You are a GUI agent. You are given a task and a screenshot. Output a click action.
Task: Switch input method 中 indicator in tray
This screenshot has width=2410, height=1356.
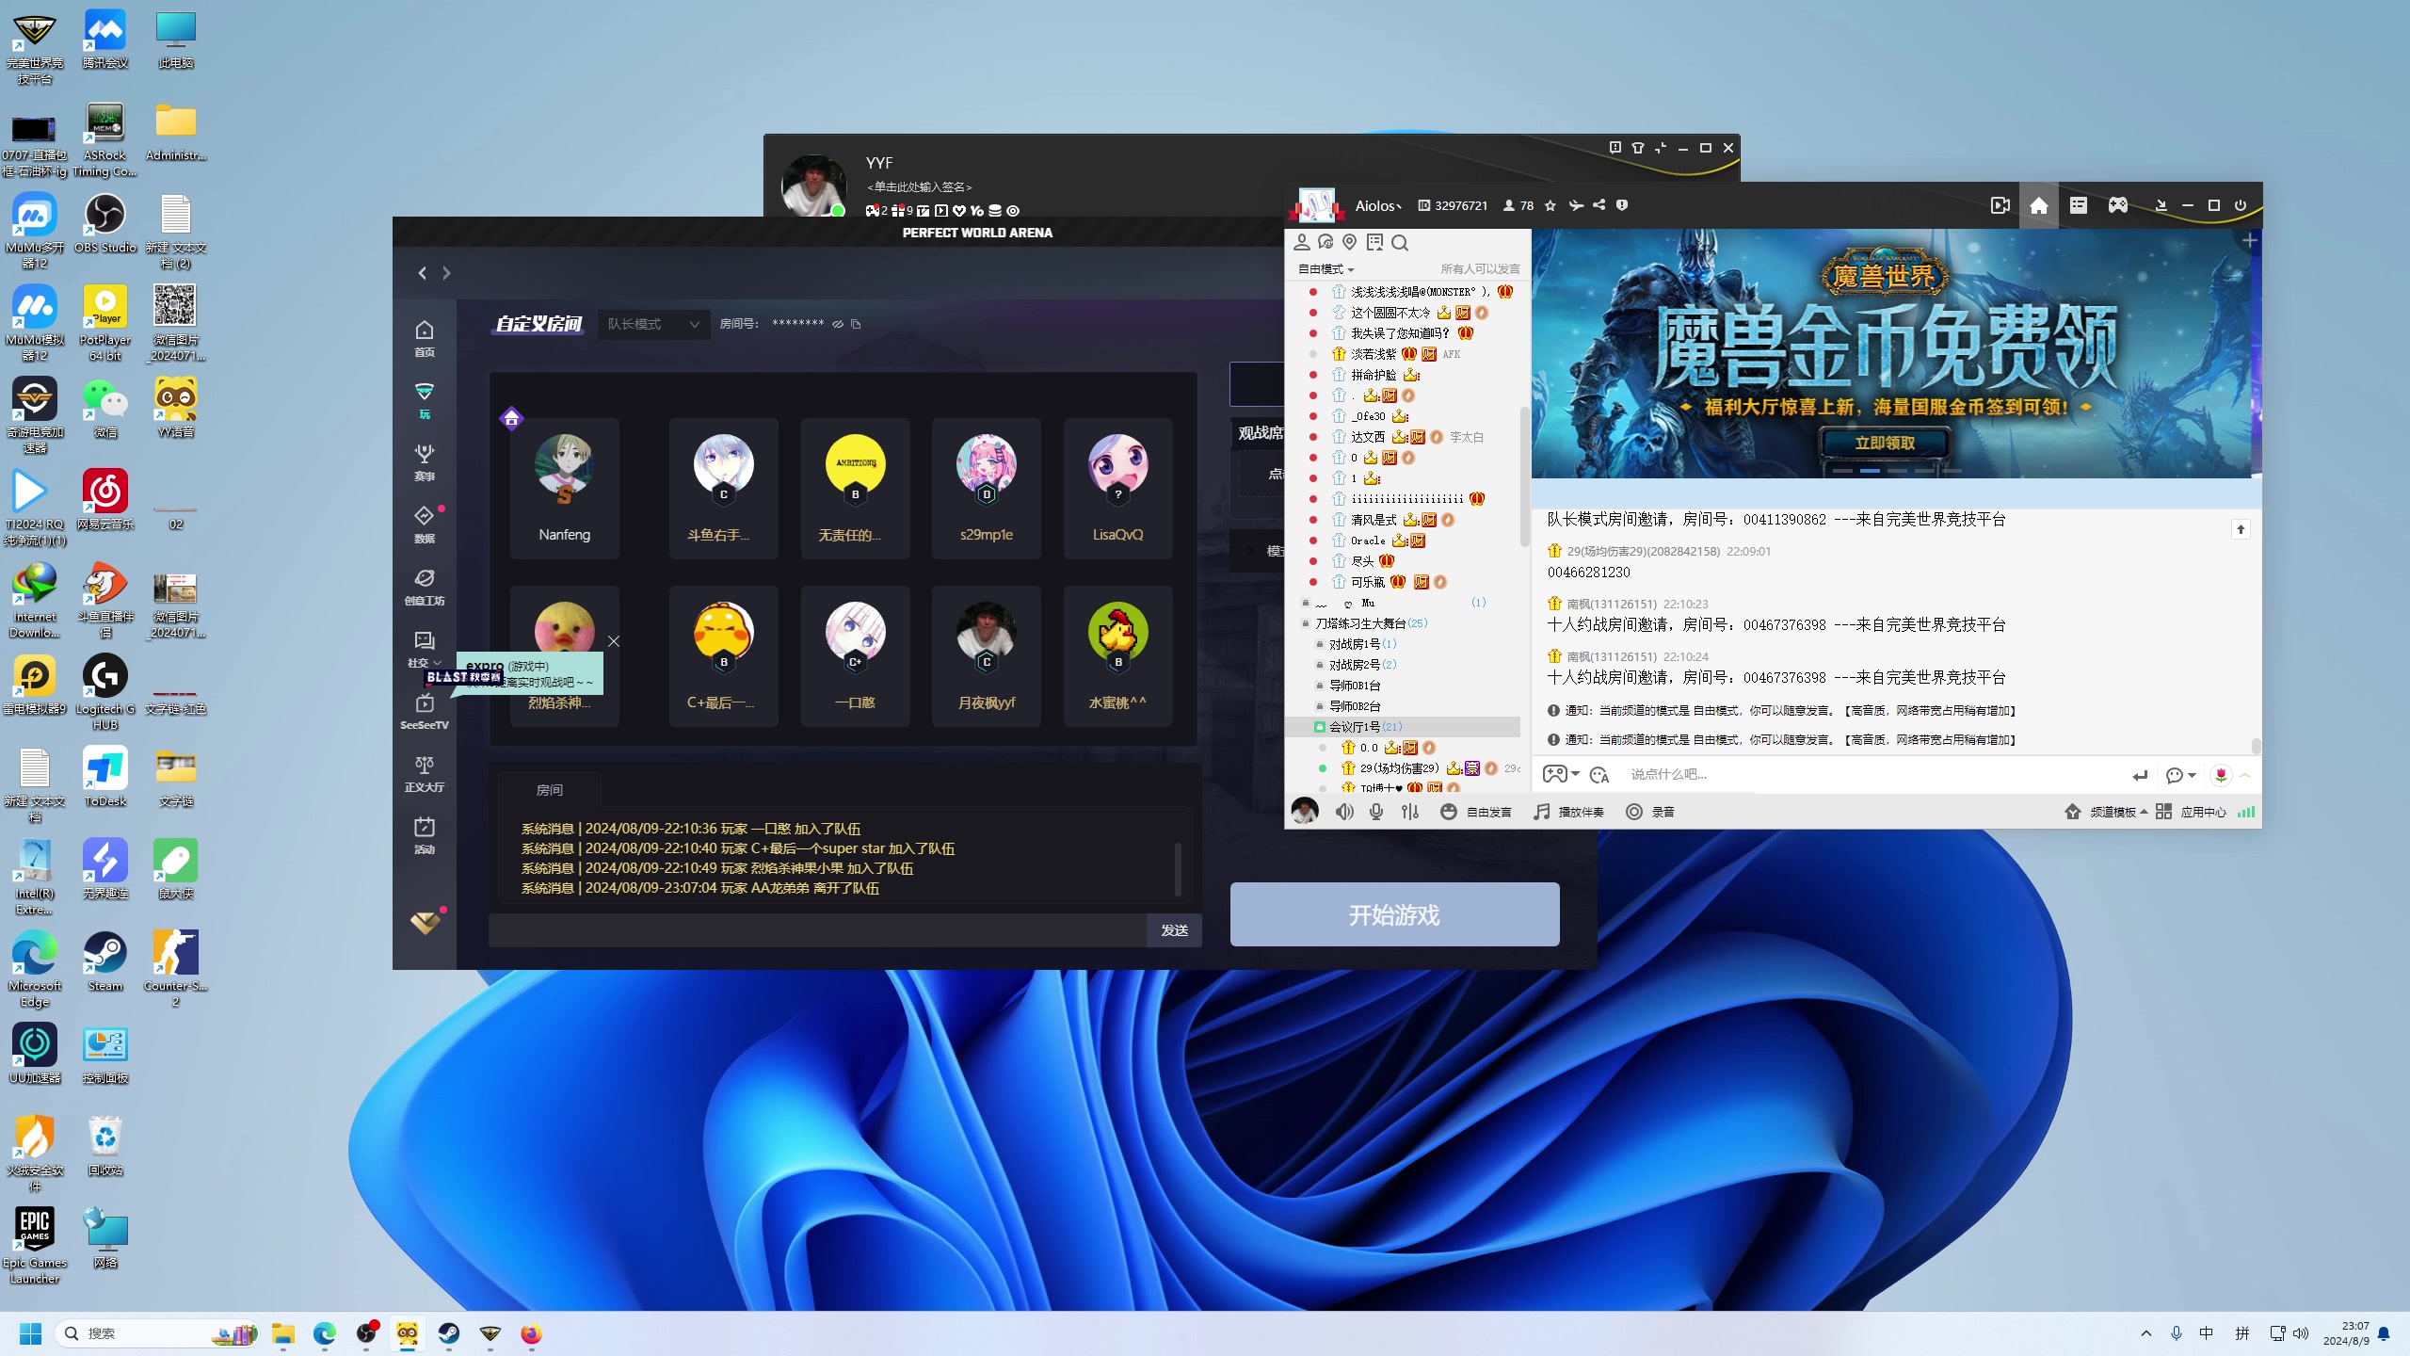[x=2207, y=1333]
